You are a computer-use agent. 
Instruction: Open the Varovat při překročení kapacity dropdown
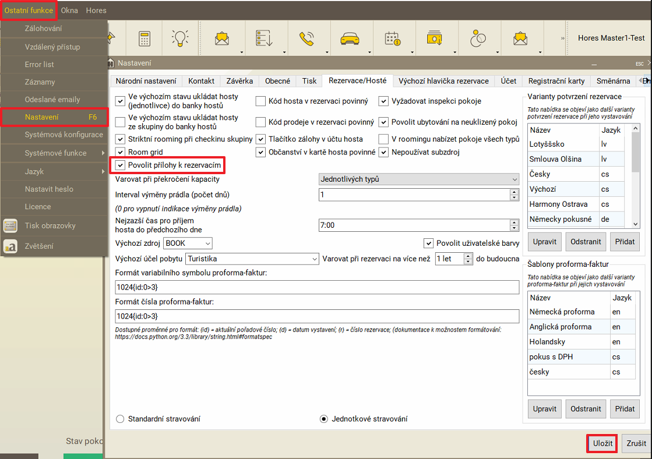tap(419, 179)
